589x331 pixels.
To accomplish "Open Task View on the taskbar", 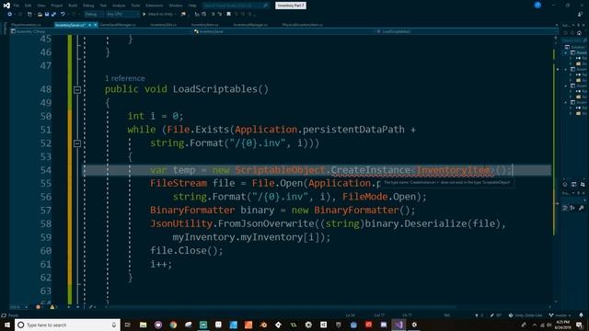I will coord(128,325).
